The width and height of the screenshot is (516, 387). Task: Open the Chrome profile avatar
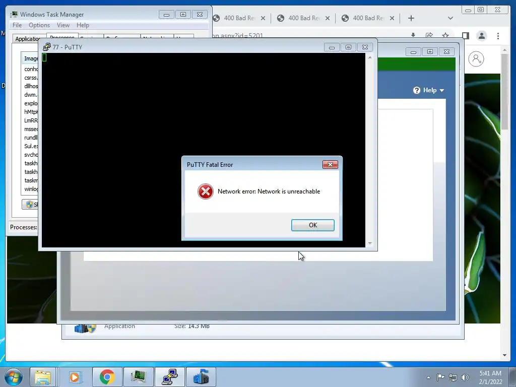click(x=481, y=36)
